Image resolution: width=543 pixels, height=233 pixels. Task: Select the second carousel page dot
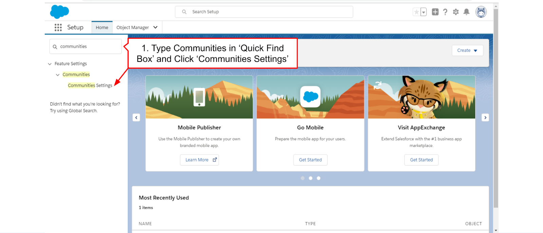pyautogui.click(x=311, y=178)
